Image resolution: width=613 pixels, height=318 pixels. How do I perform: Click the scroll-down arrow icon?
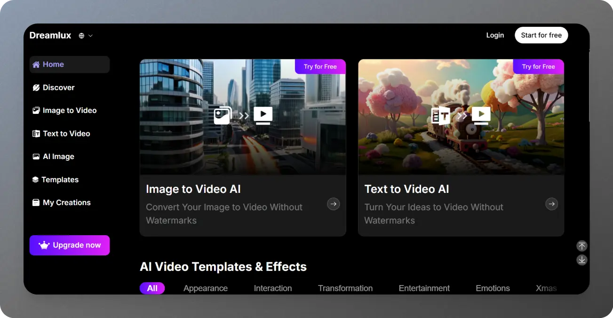coord(582,260)
